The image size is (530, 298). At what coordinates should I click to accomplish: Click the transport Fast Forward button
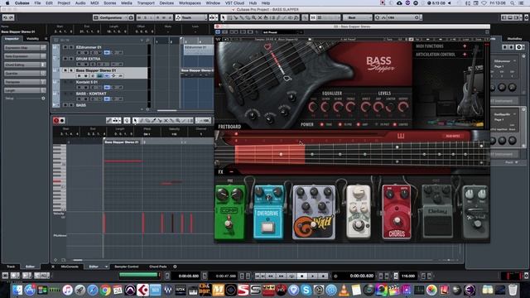pyautogui.click(x=281, y=276)
